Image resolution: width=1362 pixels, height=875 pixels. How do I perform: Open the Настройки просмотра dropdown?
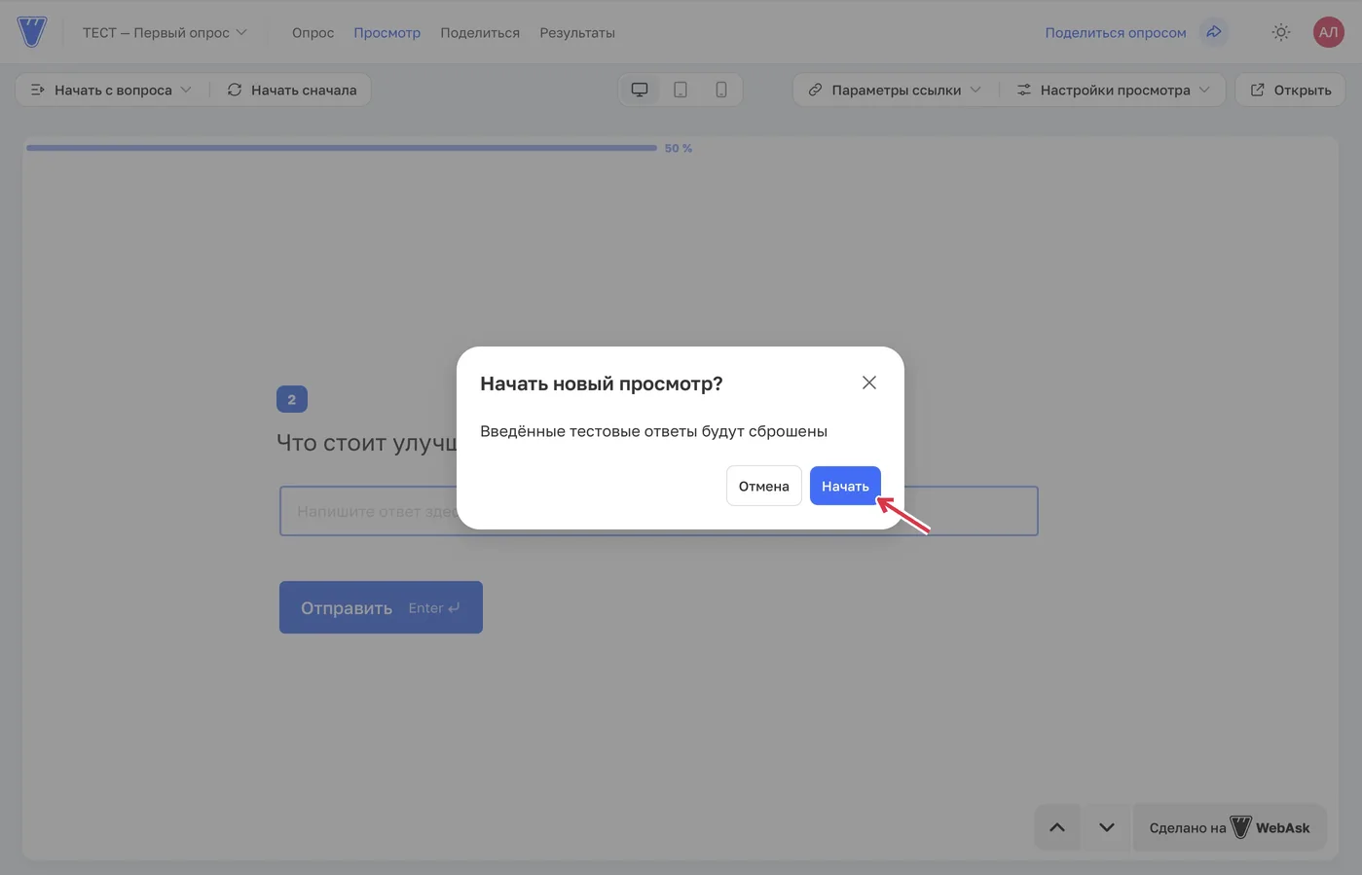click(1114, 90)
